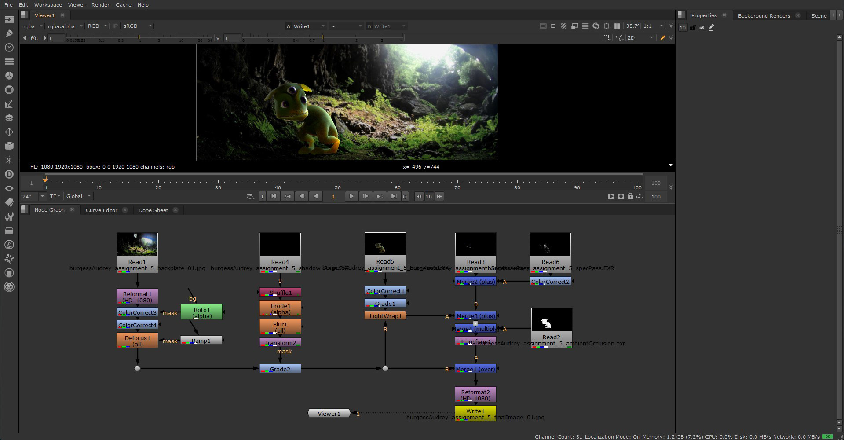
Task: Play the sequence forward
Action: [351, 196]
